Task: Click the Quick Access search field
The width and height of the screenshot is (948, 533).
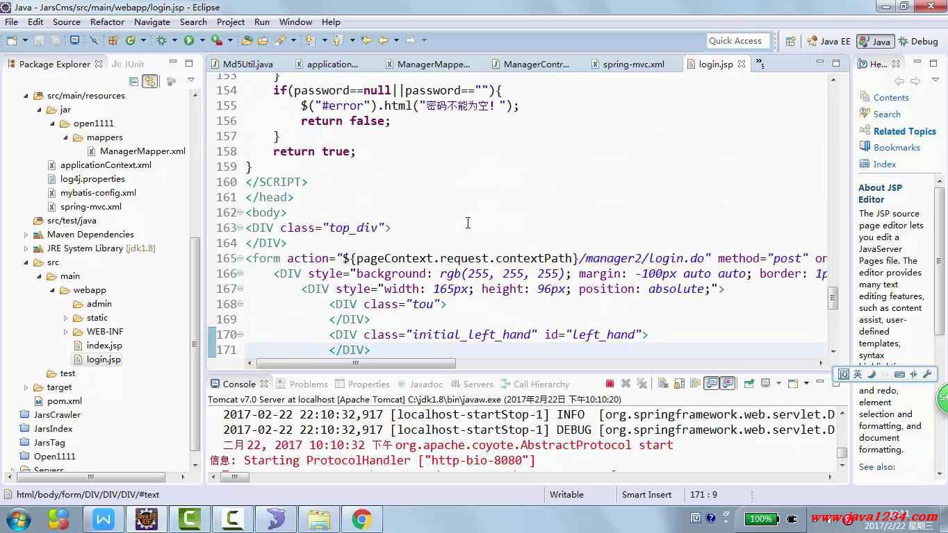Action: click(x=738, y=41)
